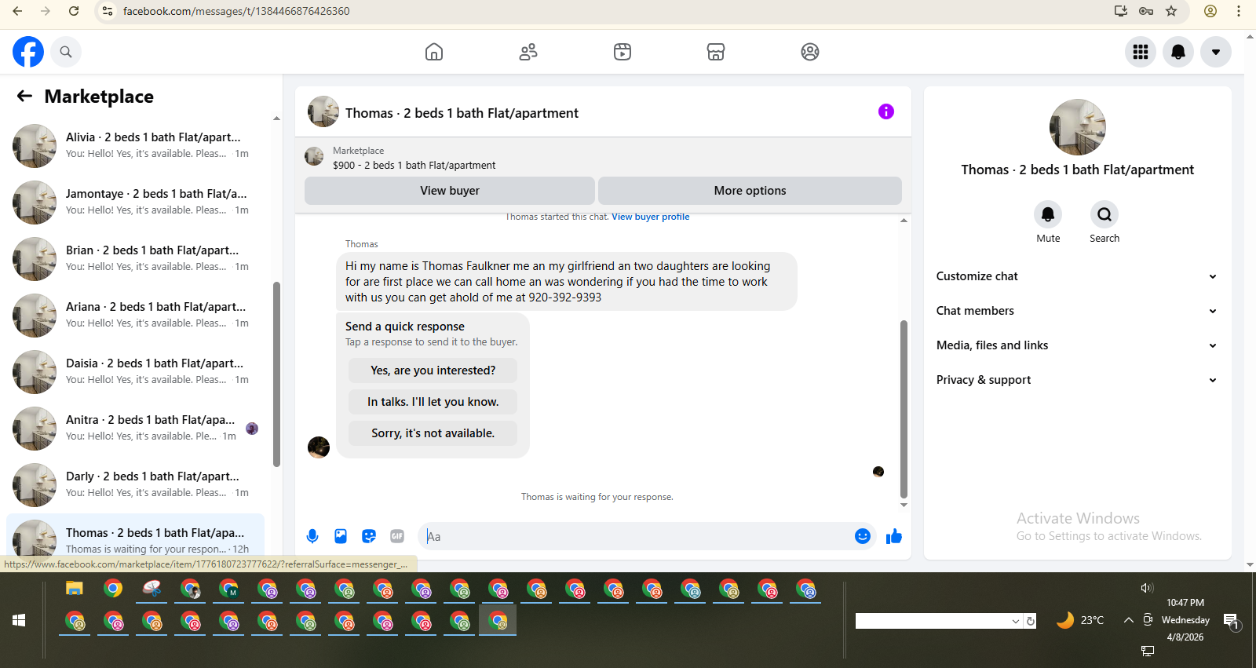The width and height of the screenshot is (1256, 668).
Task: Click the conversation list scrollbar
Action: (276, 374)
